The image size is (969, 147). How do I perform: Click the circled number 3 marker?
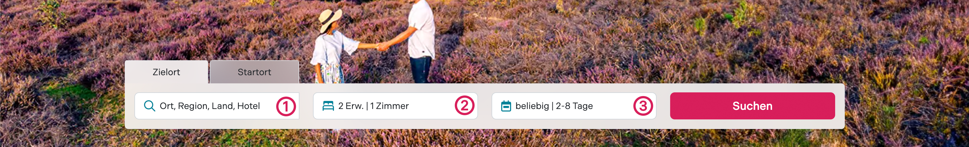click(x=643, y=106)
